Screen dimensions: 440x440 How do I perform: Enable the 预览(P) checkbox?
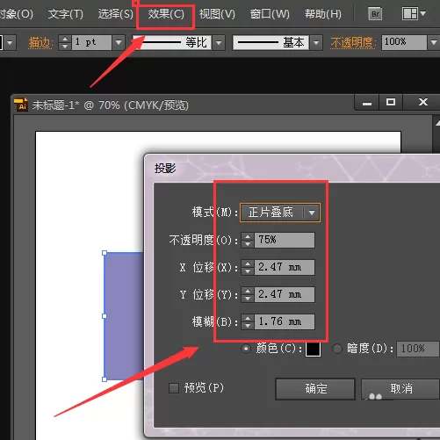[x=174, y=388]
